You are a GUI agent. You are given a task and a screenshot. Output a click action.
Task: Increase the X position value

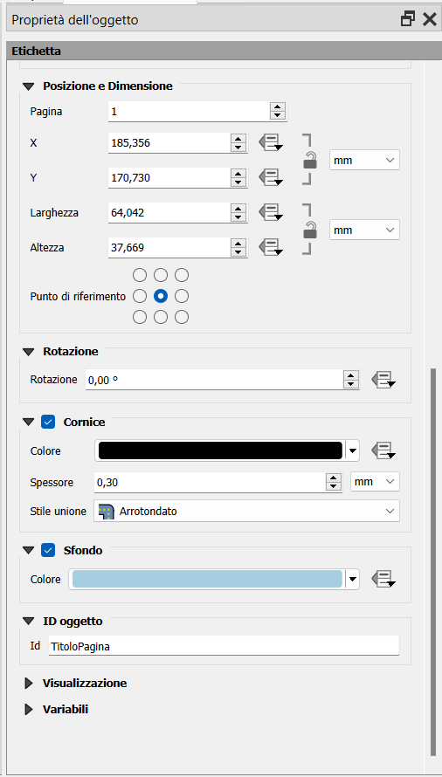(239, 139)
